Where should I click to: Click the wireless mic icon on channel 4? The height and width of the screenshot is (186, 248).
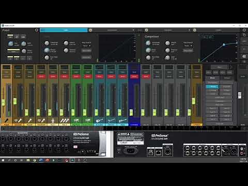[41, 120]
